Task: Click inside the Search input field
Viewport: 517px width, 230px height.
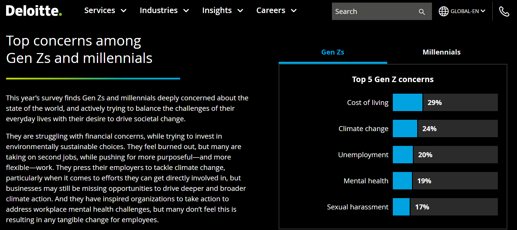Action: [374, 12]
